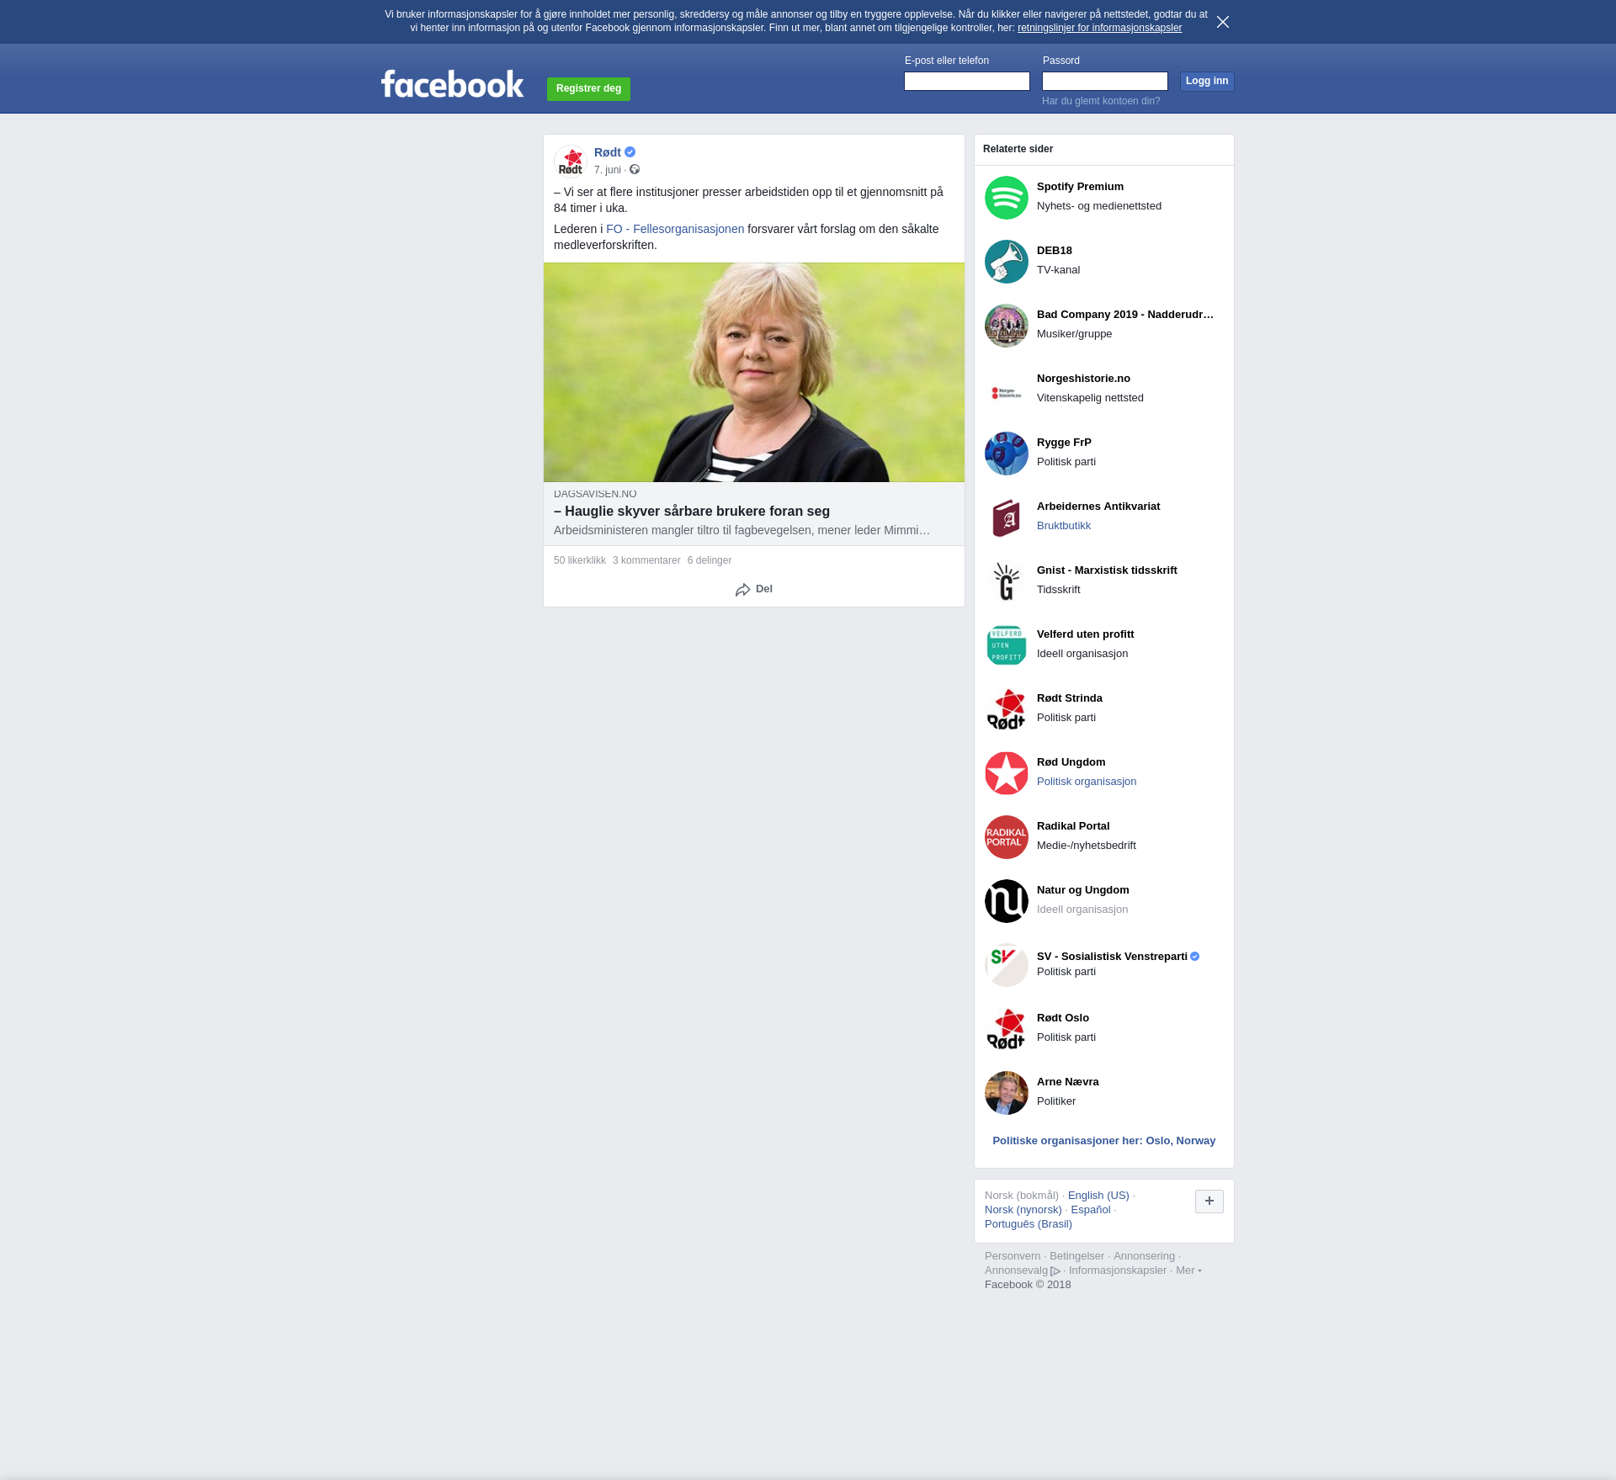Open the DEB18 megaphone icon
The image size is (1616, 1480).
tap(1006, 262)
